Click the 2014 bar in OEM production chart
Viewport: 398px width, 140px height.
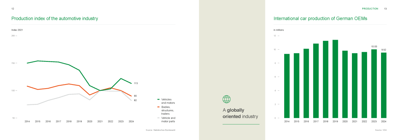tap(287, 86)
